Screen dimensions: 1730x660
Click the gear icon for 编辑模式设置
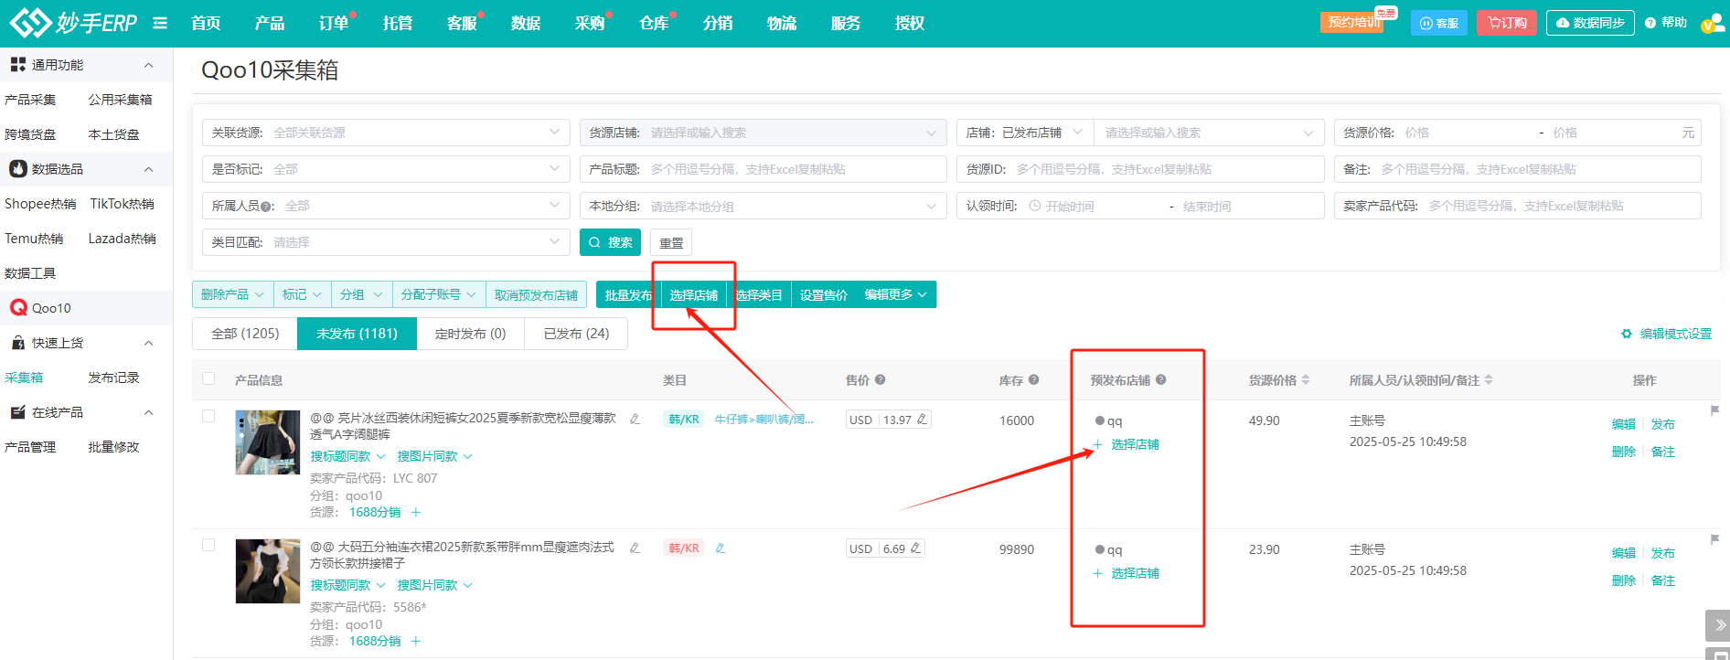click(x=1627, y=334)
